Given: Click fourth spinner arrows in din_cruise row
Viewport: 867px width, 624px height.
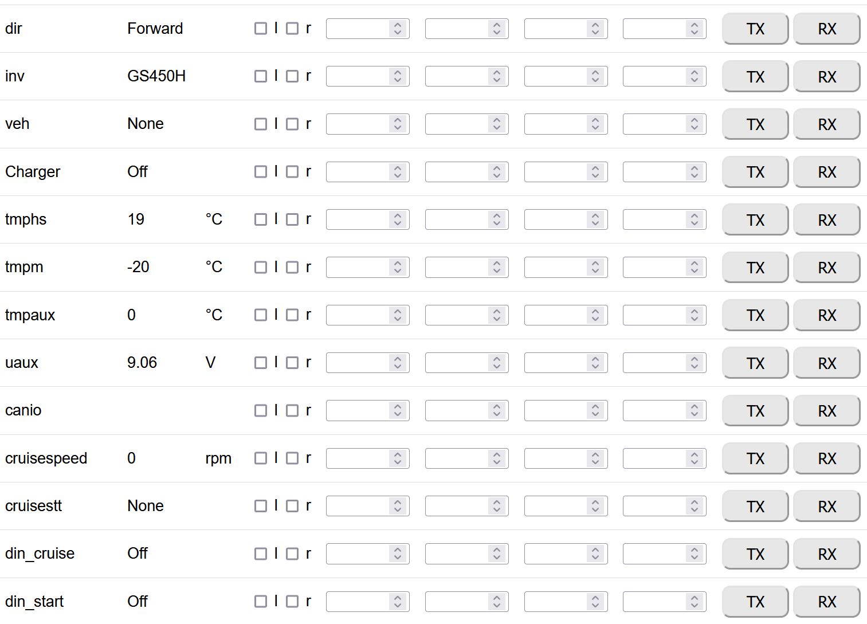Looking at the screenshot, I should 694,554.
